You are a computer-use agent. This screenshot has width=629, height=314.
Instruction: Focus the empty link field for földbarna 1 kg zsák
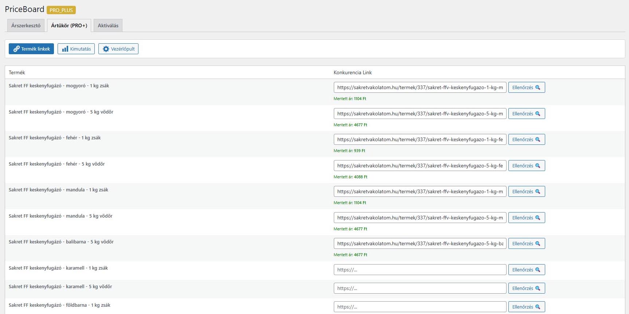[x=420, y=307]
